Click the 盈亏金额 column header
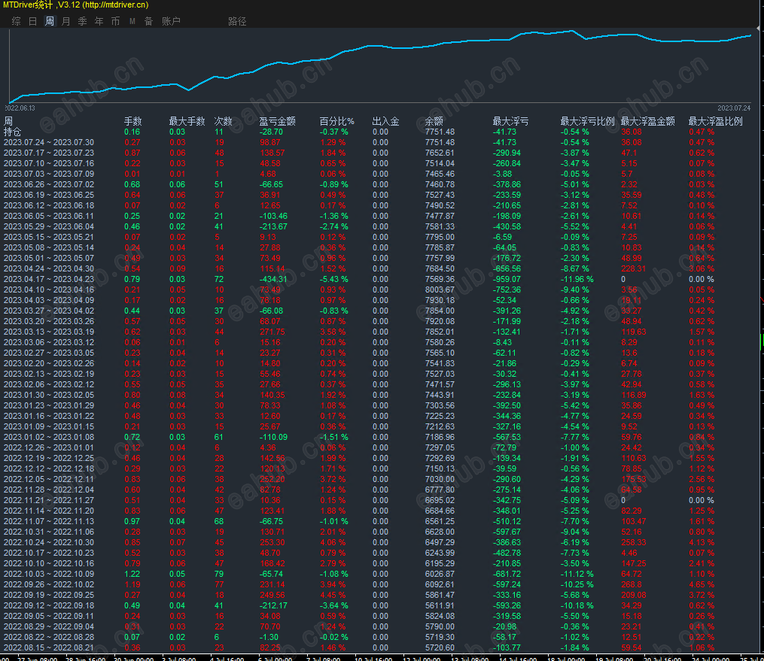 tap(277, 121)
